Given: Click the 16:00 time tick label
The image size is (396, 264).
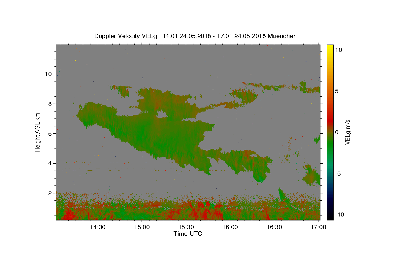Looking at the screenshot, I should 230,227.
